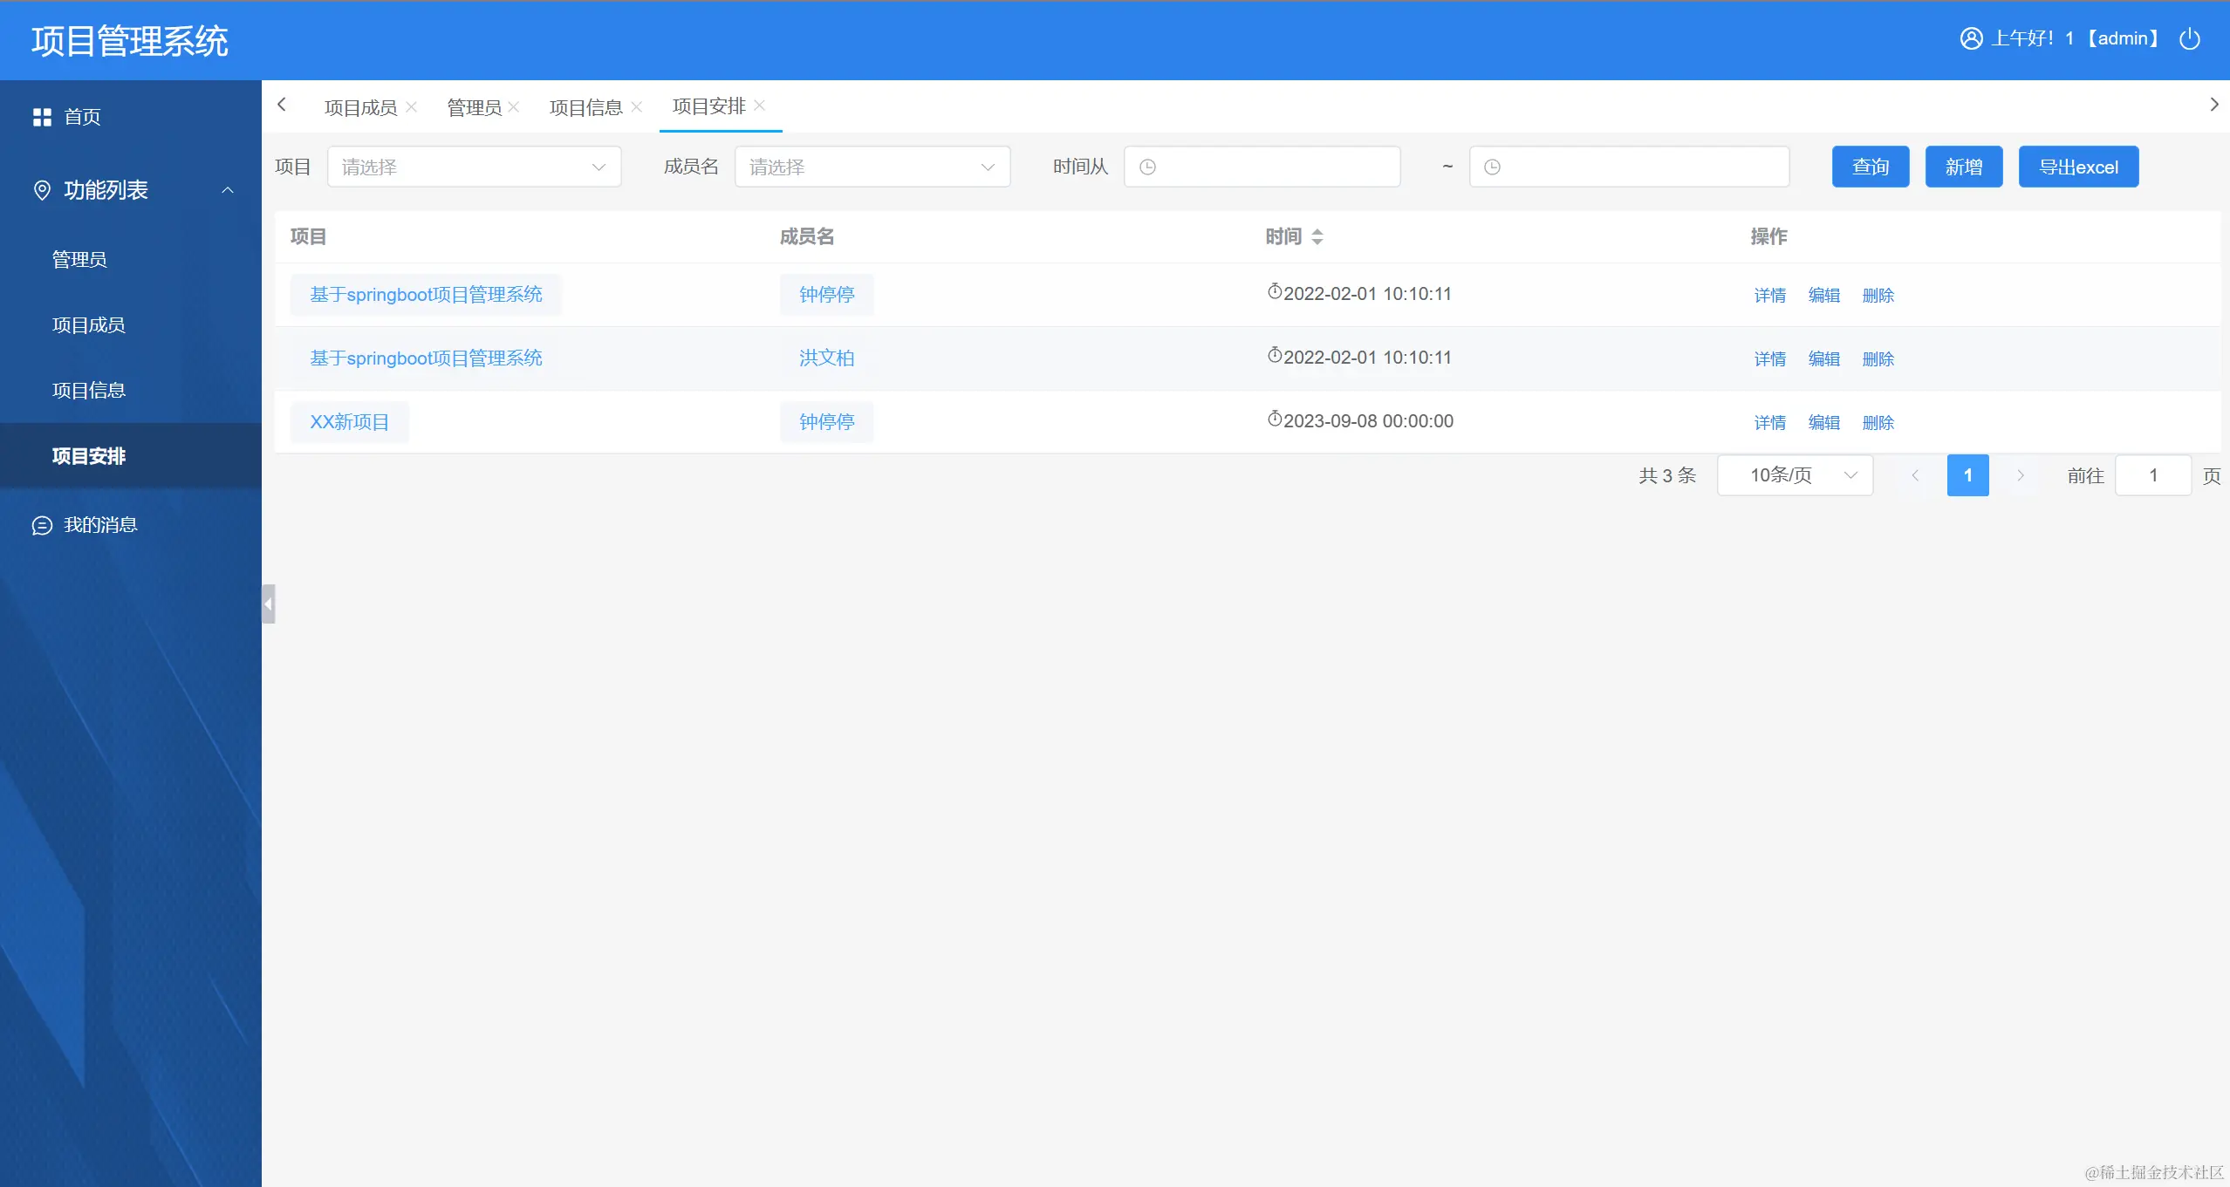Click the user avatar icon in header
The width and height of the screenshot is (2230, 1187).
tap(1971, 39)
